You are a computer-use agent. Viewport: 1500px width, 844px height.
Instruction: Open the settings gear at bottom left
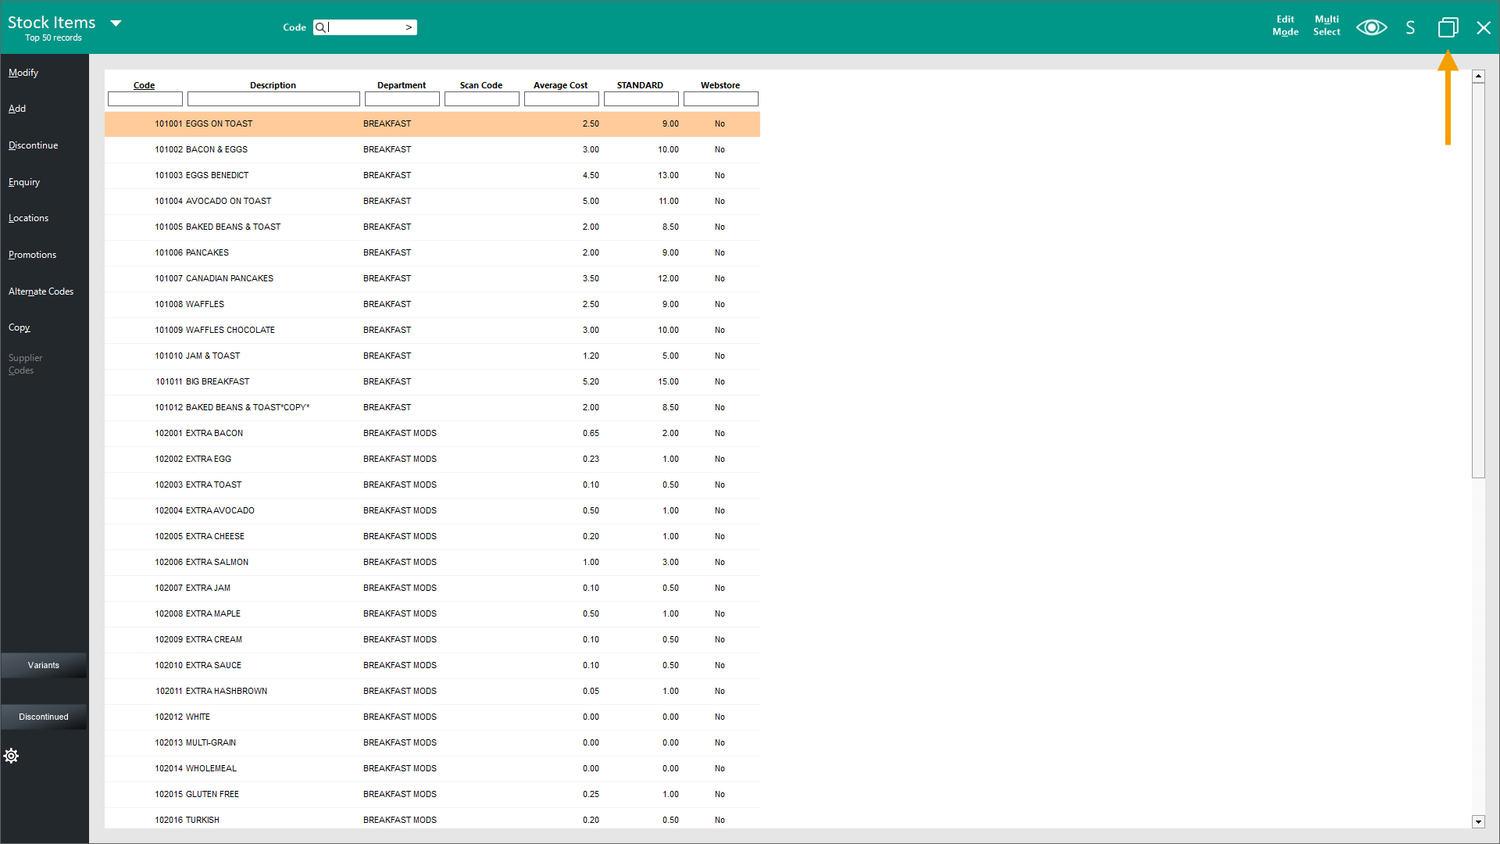click(x=11, y=755)
